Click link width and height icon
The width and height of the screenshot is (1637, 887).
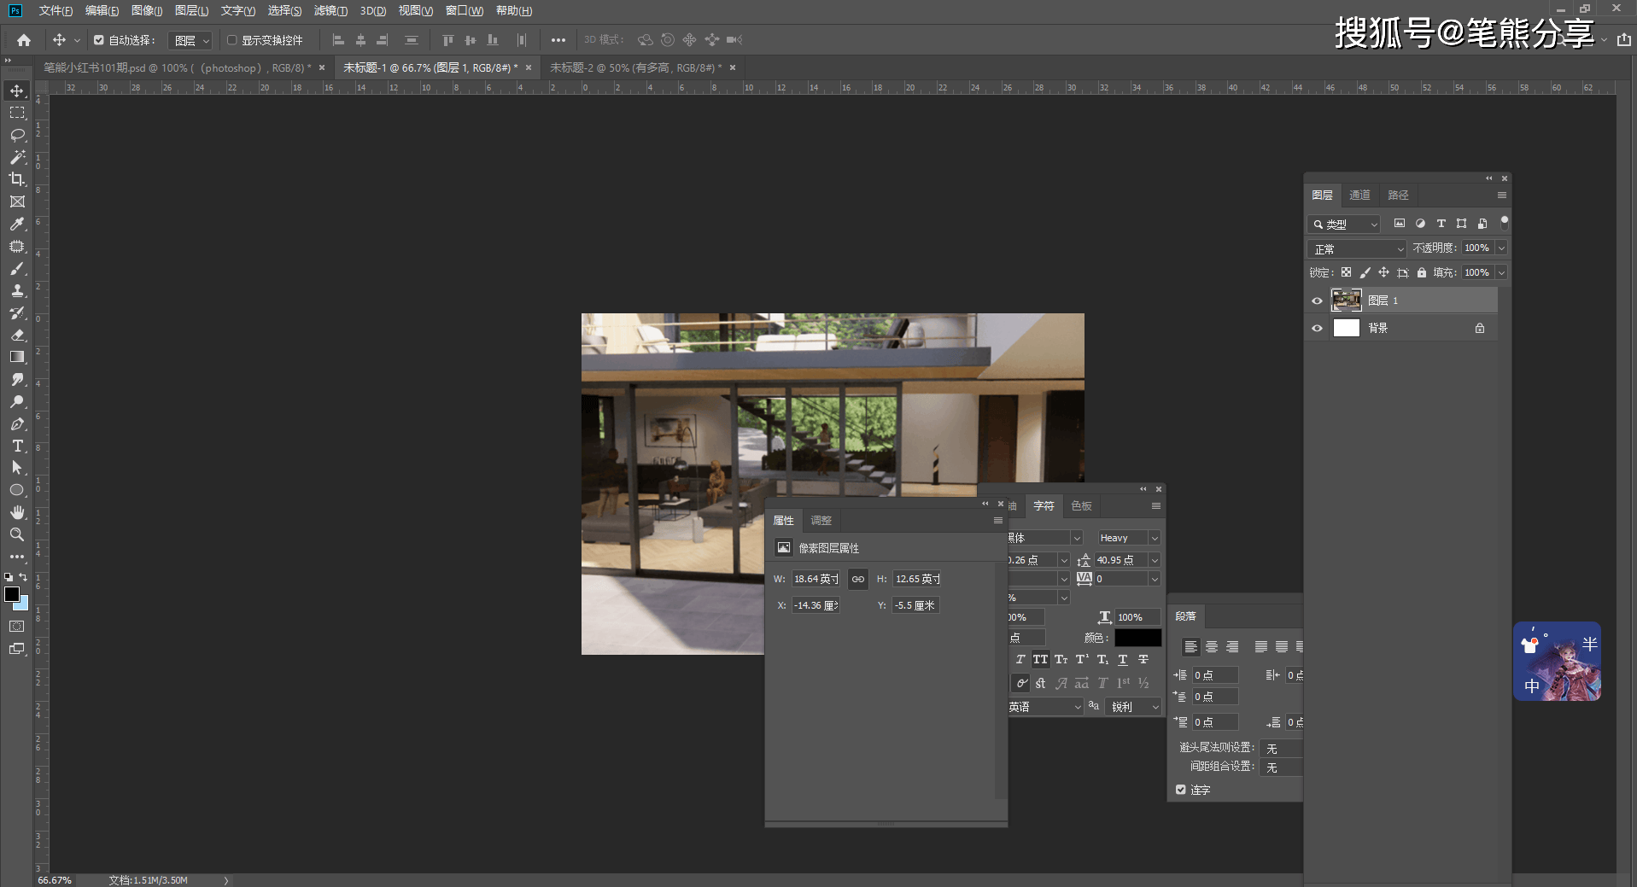[x=857, y=579]
